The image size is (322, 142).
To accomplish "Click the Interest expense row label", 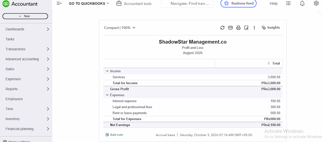I will (x=124, y=101).
